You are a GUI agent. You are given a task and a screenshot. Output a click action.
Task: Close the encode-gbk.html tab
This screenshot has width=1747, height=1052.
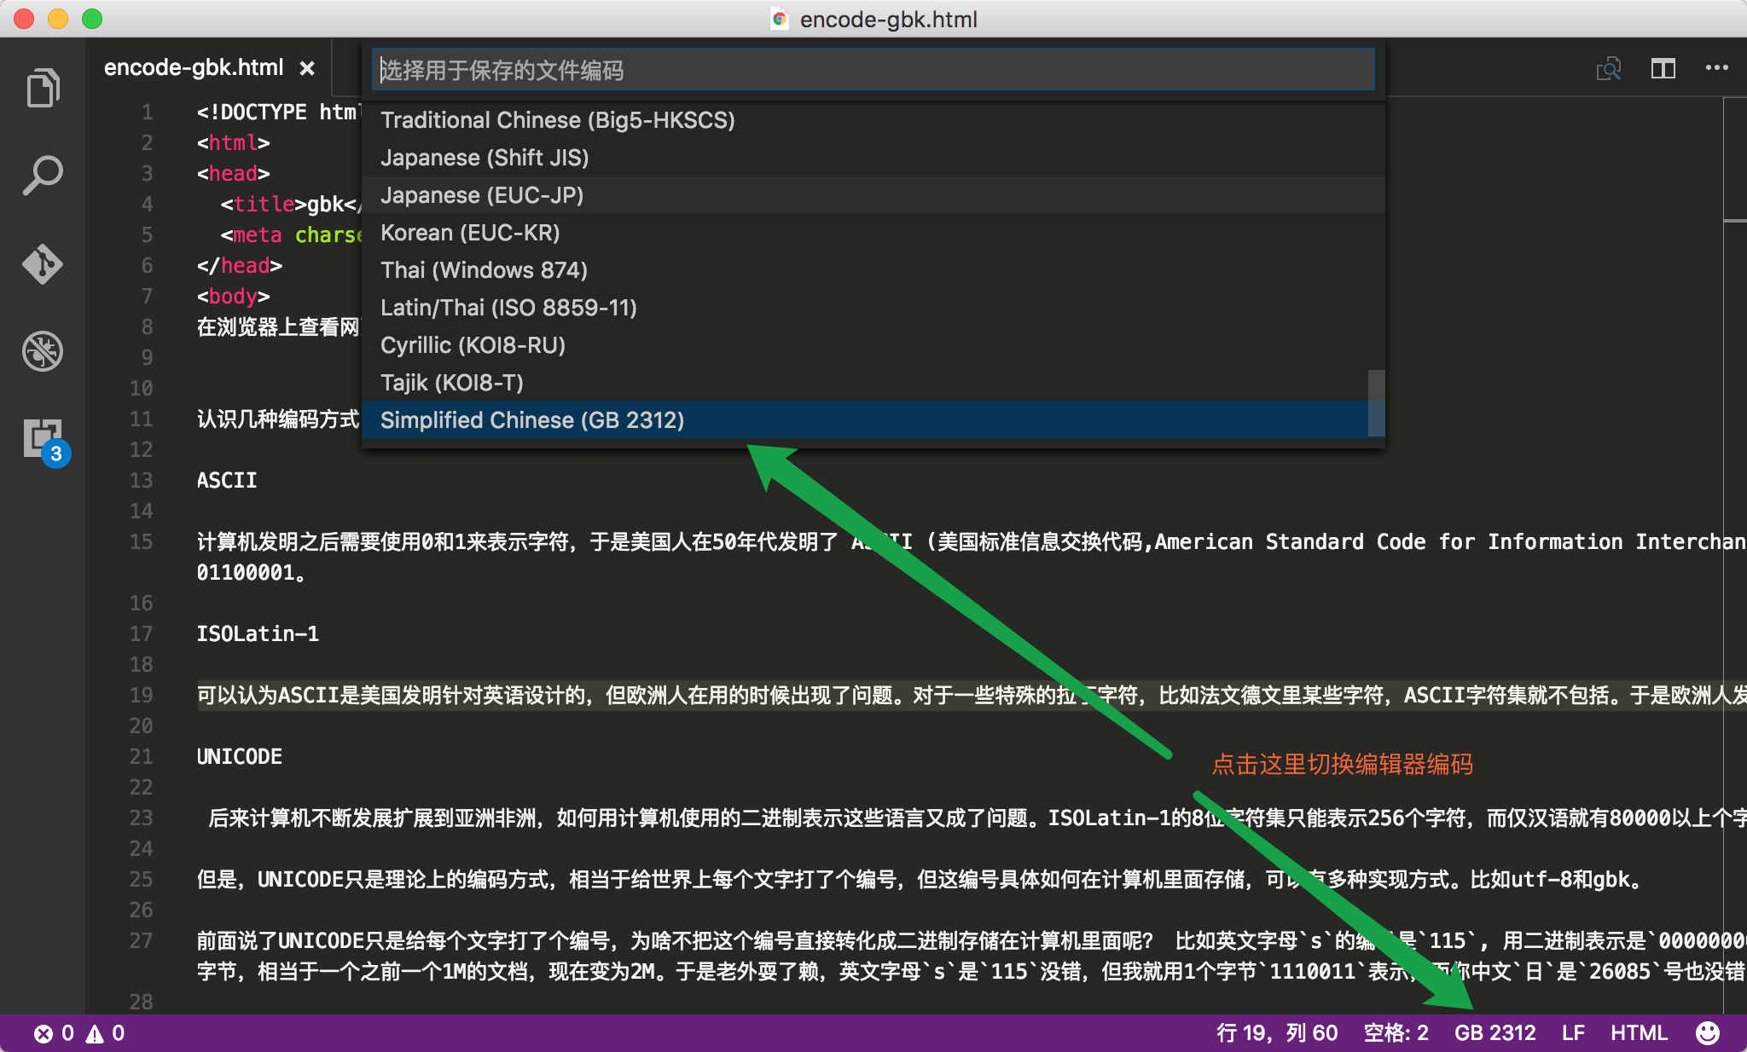pos(307,68)
